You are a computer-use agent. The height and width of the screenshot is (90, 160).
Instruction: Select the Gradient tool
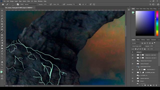point(2,43)
